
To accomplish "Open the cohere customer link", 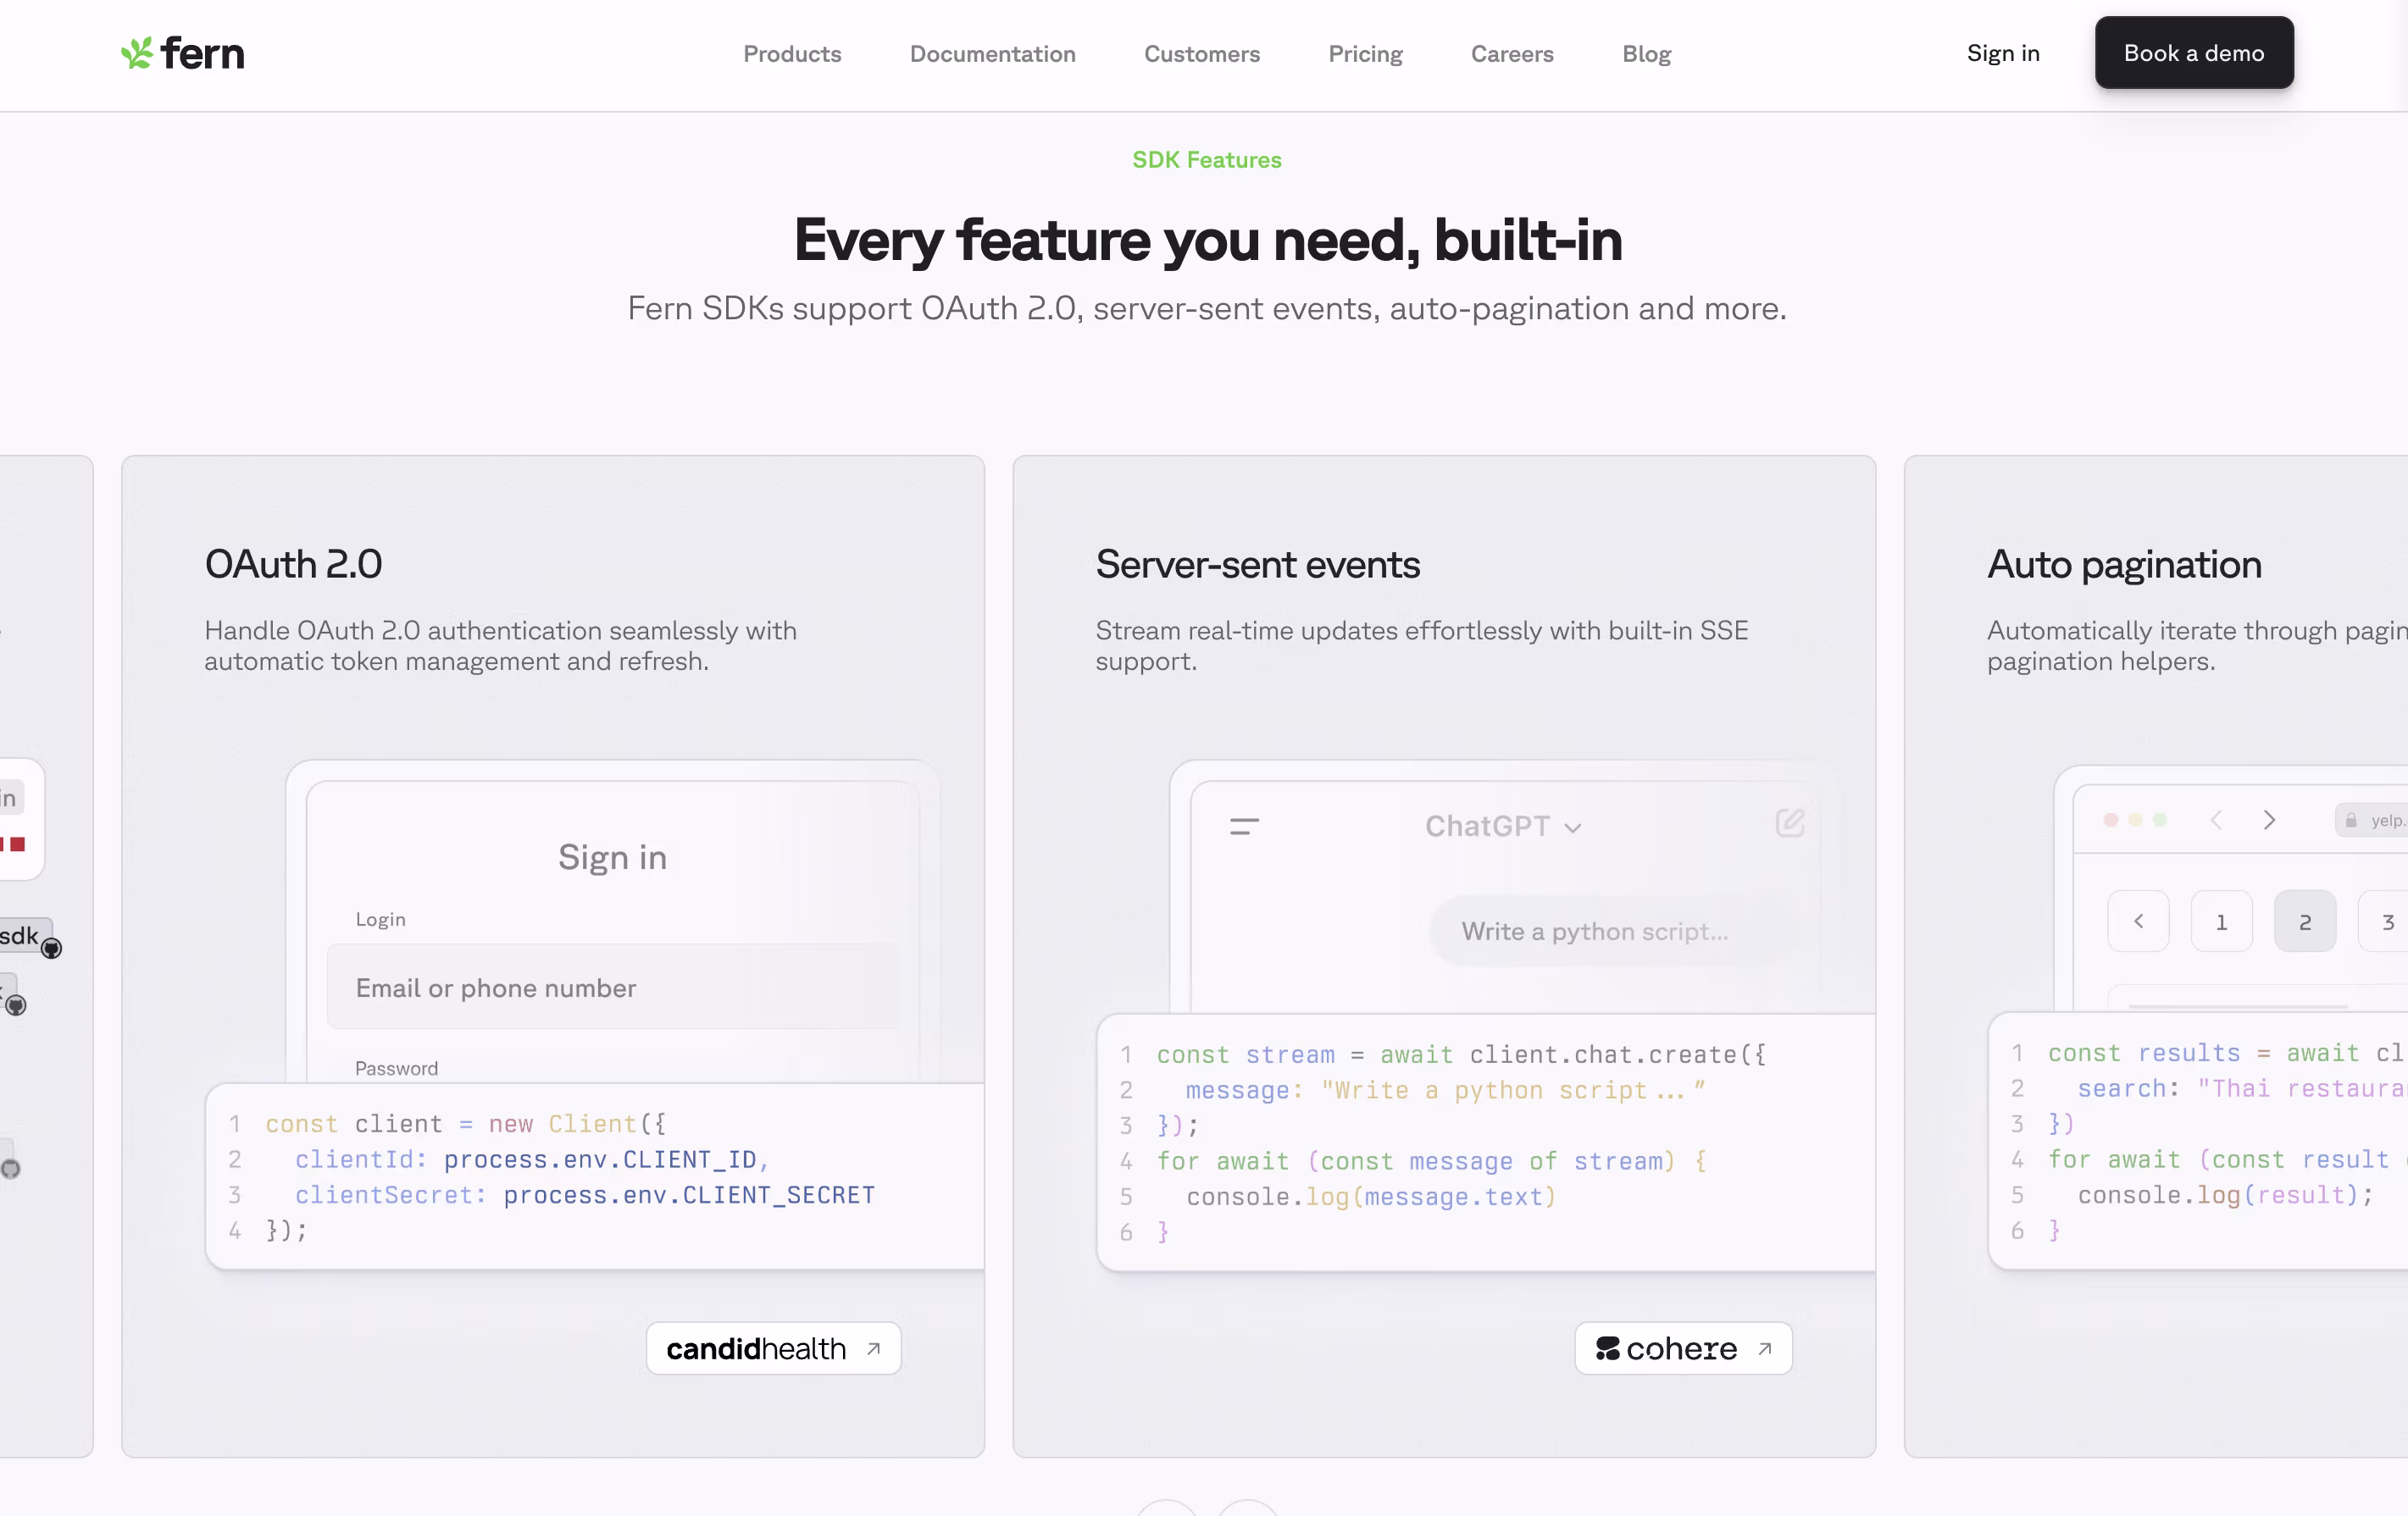I will 1683,1348.
